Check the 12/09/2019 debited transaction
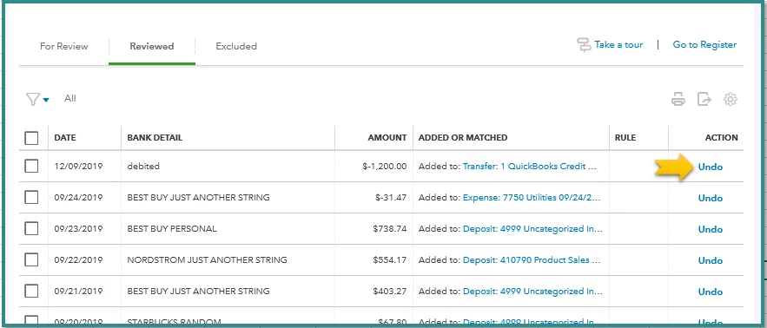This screenshot has width=767, height=328. point(31,167)
